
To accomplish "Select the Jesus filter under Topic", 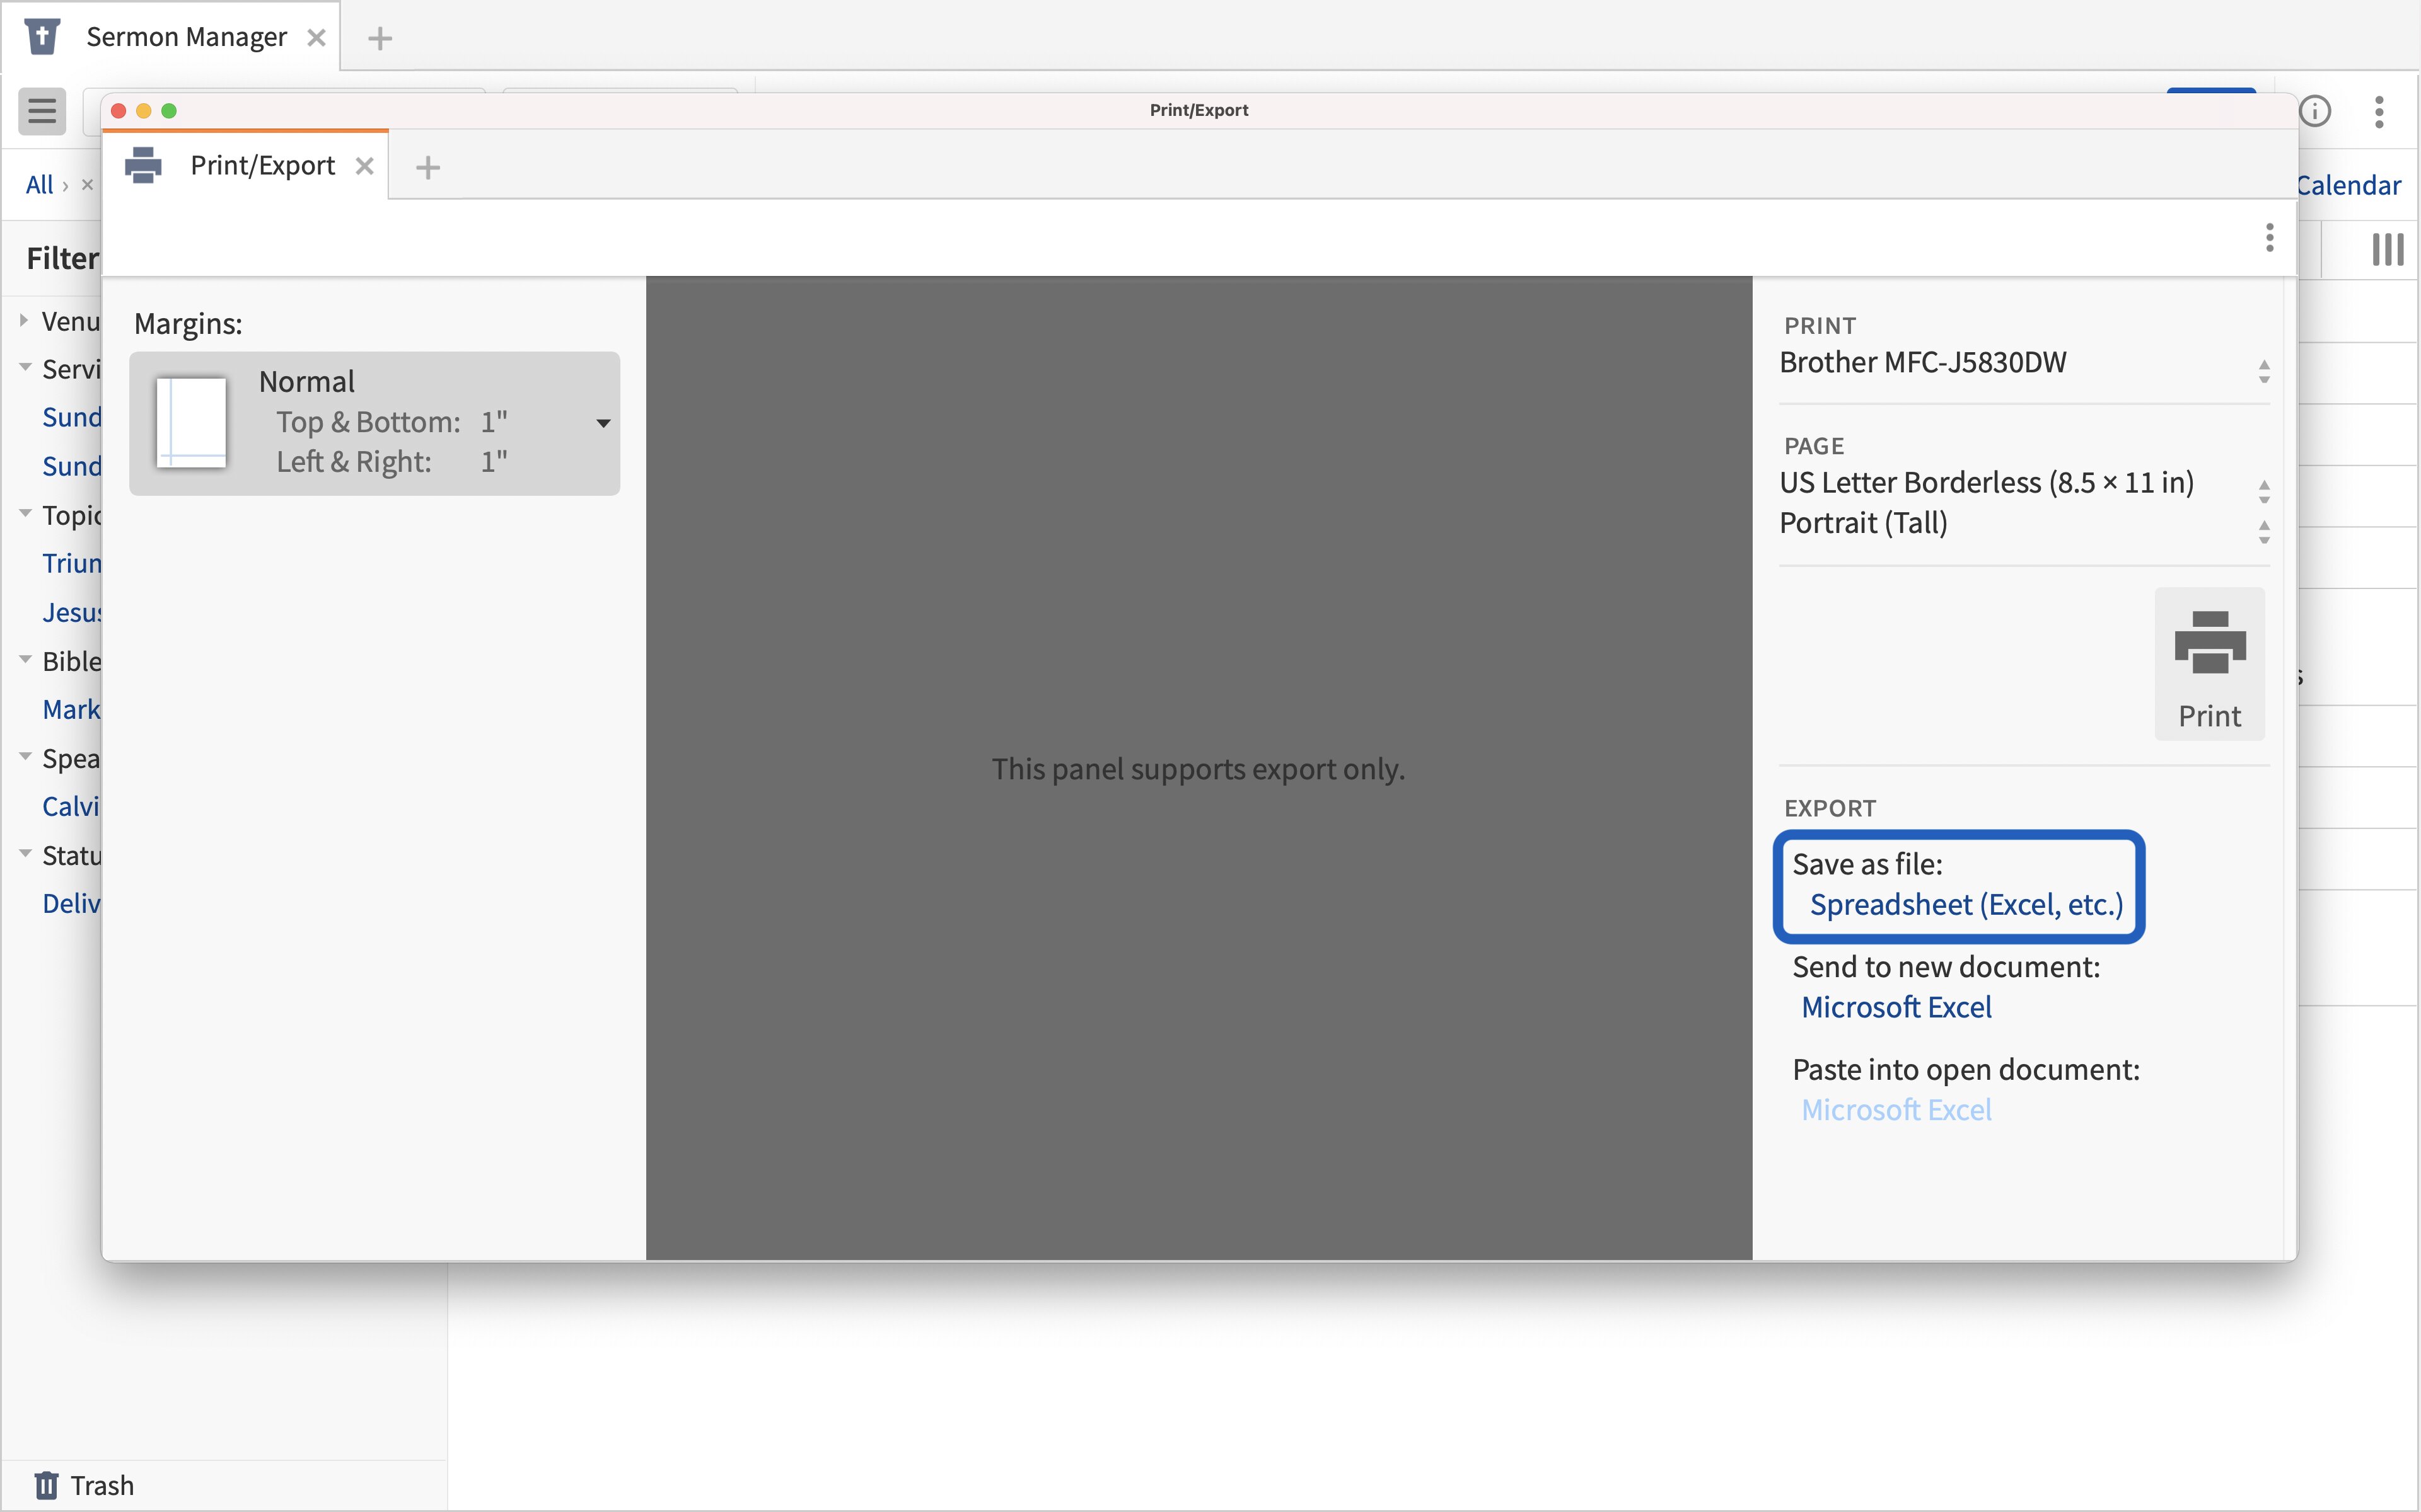I will [71, 612].
